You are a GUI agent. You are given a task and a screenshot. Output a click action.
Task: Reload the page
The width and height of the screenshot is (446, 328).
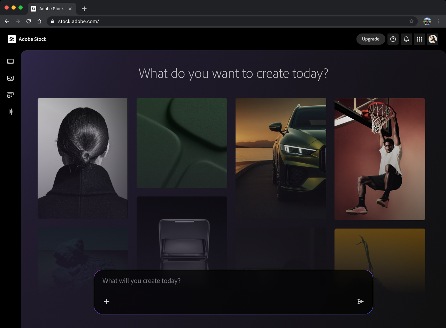point(29,21)
